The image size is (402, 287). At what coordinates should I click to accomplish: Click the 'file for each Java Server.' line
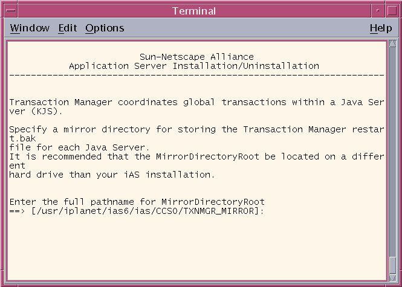tap(79, 147)
